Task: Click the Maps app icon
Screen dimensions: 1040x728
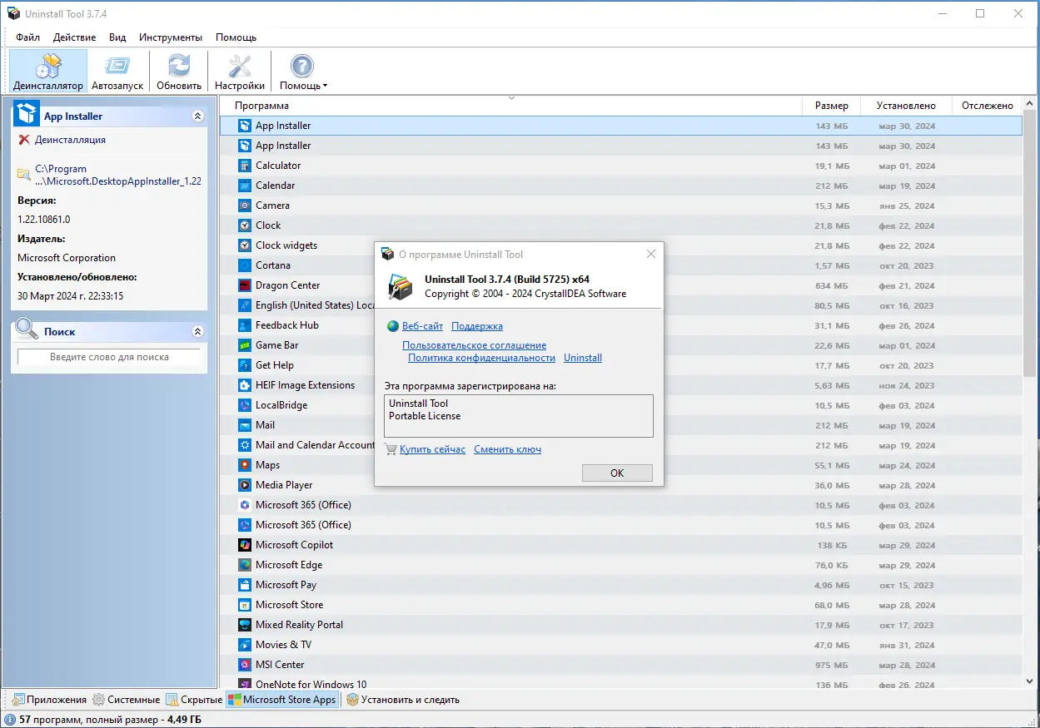Action: point(244,465)
